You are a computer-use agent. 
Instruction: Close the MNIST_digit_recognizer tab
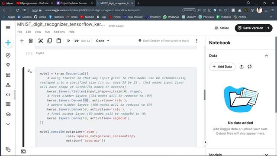click(x=132, y=3)
